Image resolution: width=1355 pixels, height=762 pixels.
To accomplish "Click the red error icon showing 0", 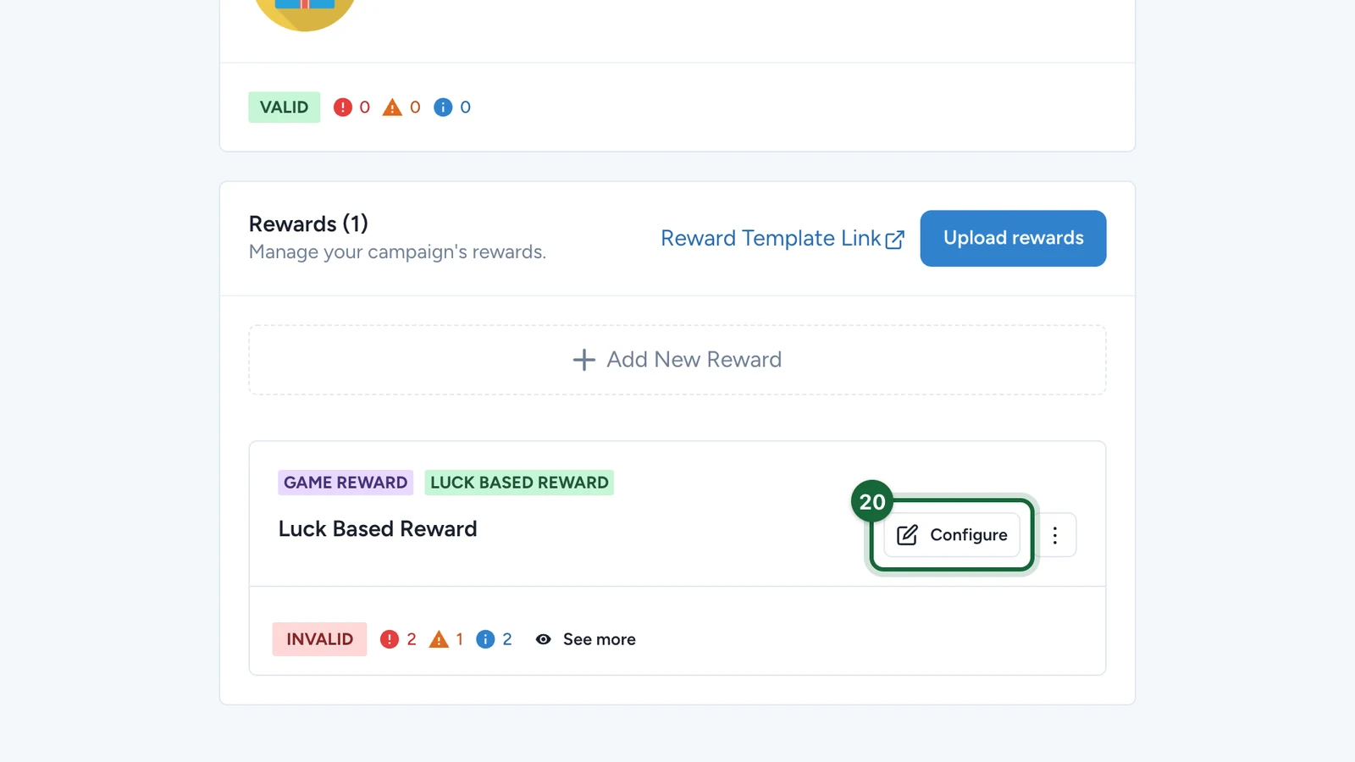I will pyautogui.click(x=342, y=108).
